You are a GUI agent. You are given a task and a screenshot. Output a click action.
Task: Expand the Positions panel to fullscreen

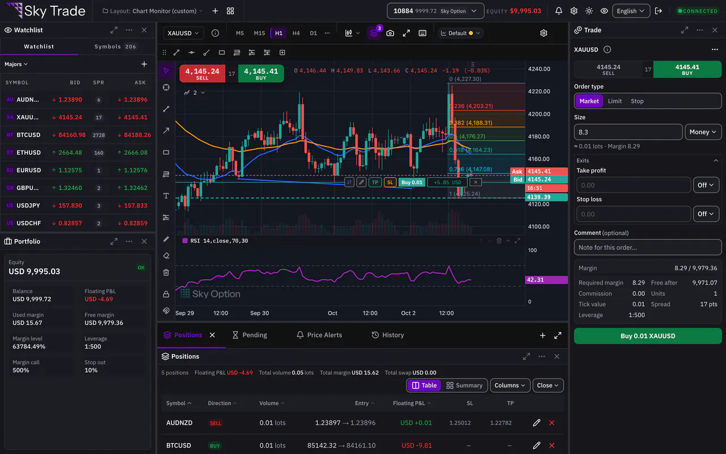click(527, 356)
